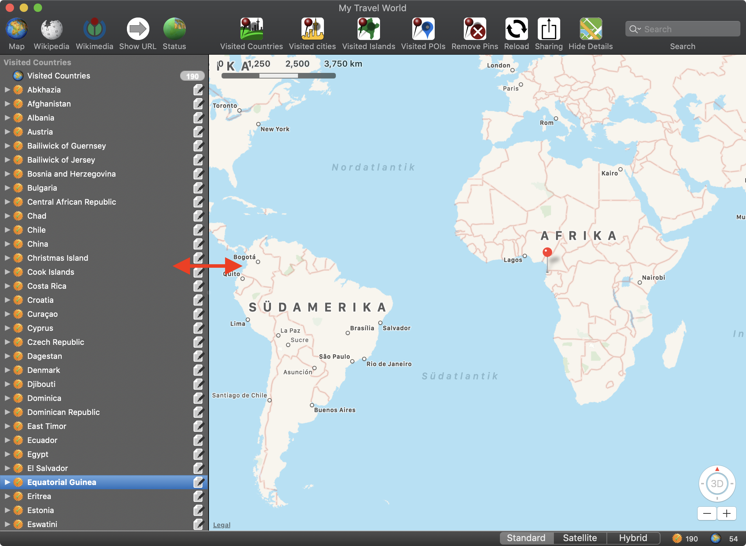Screen dimensions: 746x546
Task: Switch map to Satellite view
Action: click(x=580, y=538)
